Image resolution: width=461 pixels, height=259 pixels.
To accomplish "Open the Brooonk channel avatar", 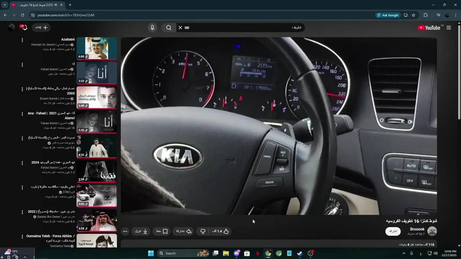I will (432, 231).
